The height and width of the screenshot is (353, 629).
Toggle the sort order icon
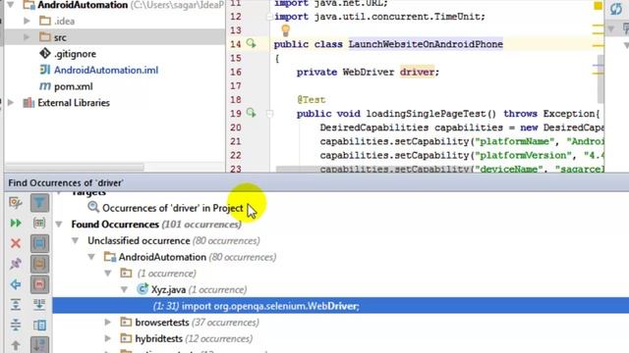39,345
